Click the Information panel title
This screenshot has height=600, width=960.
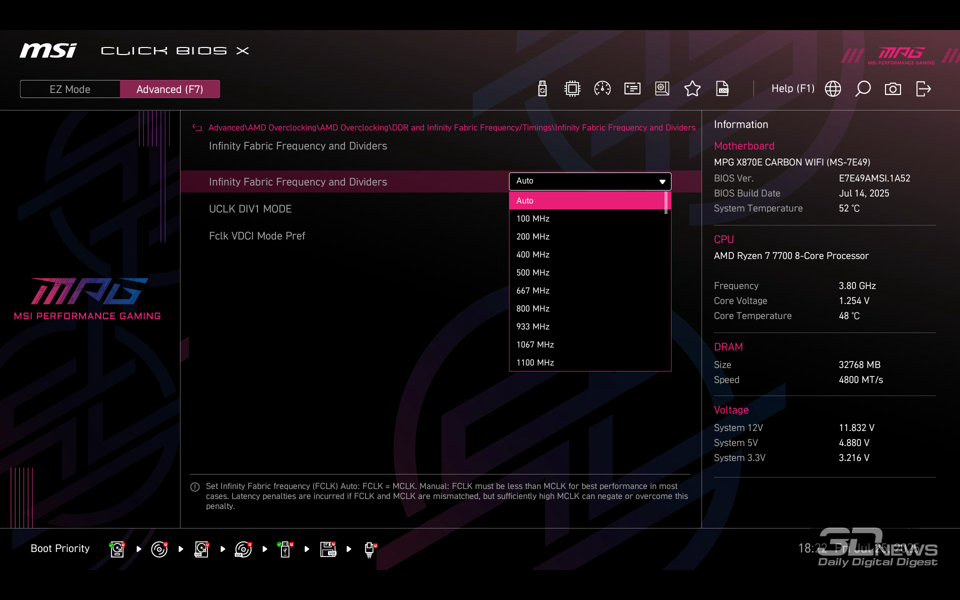click(x=741, y=124)
